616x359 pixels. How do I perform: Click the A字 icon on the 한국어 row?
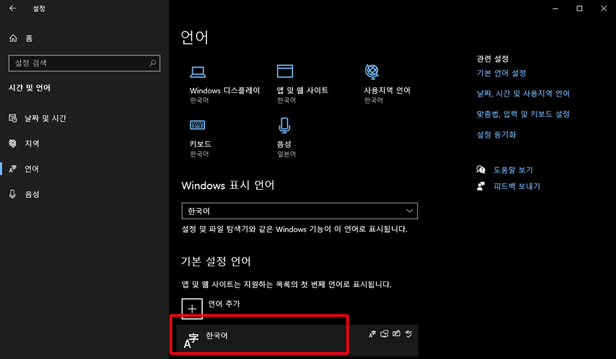[192, 340]
